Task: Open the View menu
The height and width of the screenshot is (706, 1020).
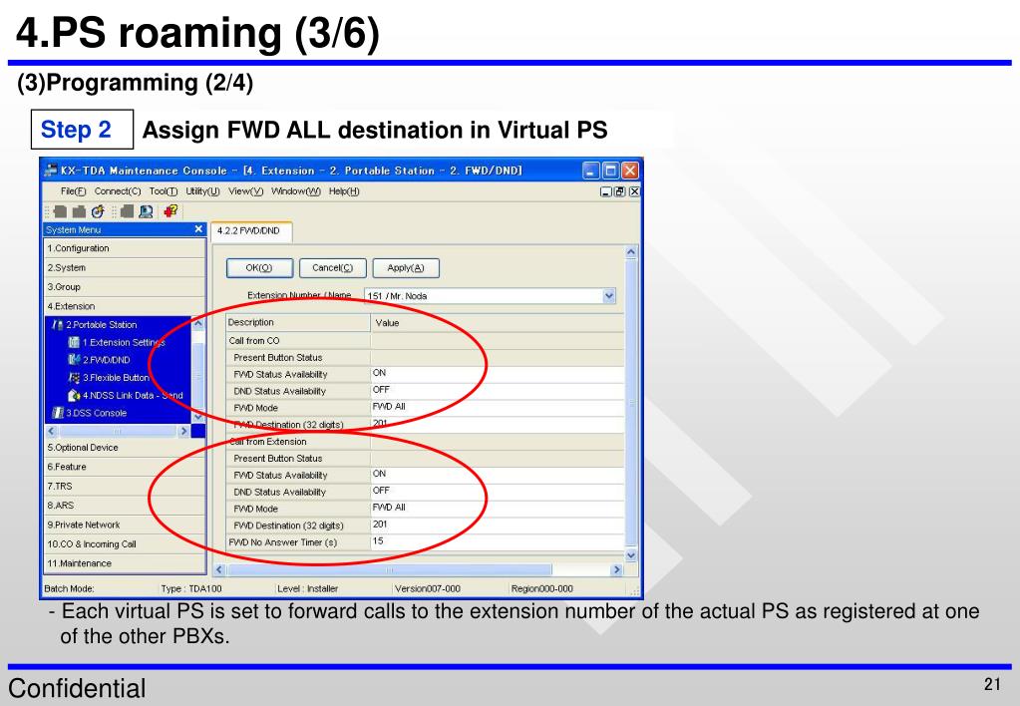Action: [245, 191]
